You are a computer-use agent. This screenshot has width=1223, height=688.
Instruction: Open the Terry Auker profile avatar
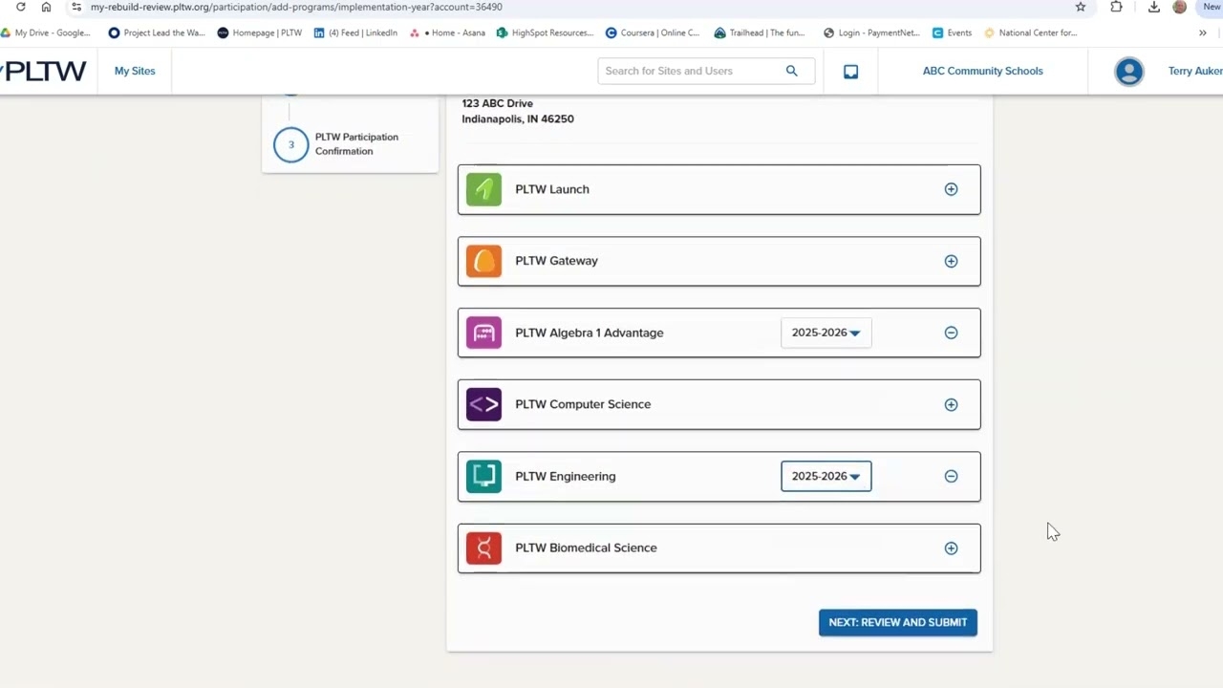1128,71
